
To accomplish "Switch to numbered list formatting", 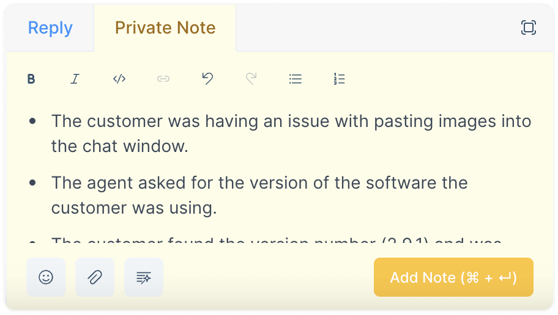I will pos(340,79).
